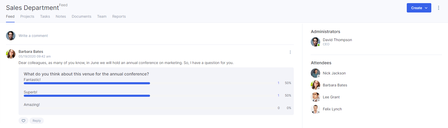Viewport: 448px width, 128px height.
Task: Like Barbara Bates' post with heart icon
Action: click(23, 121)
